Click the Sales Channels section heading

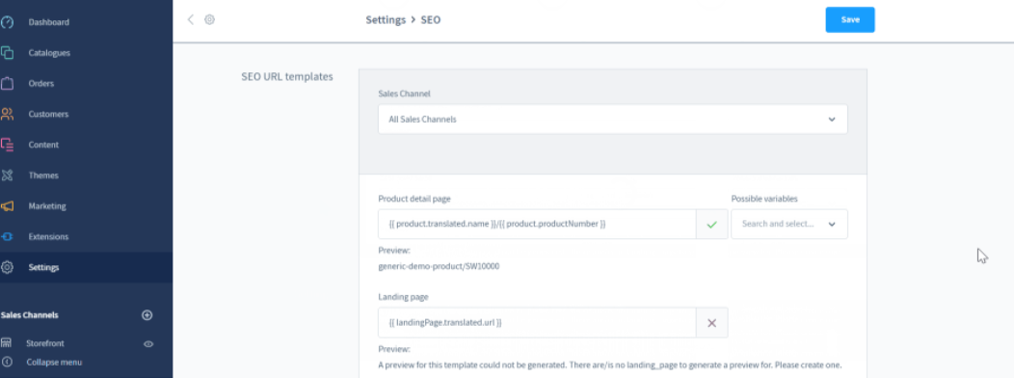click(x=30, y=315)
